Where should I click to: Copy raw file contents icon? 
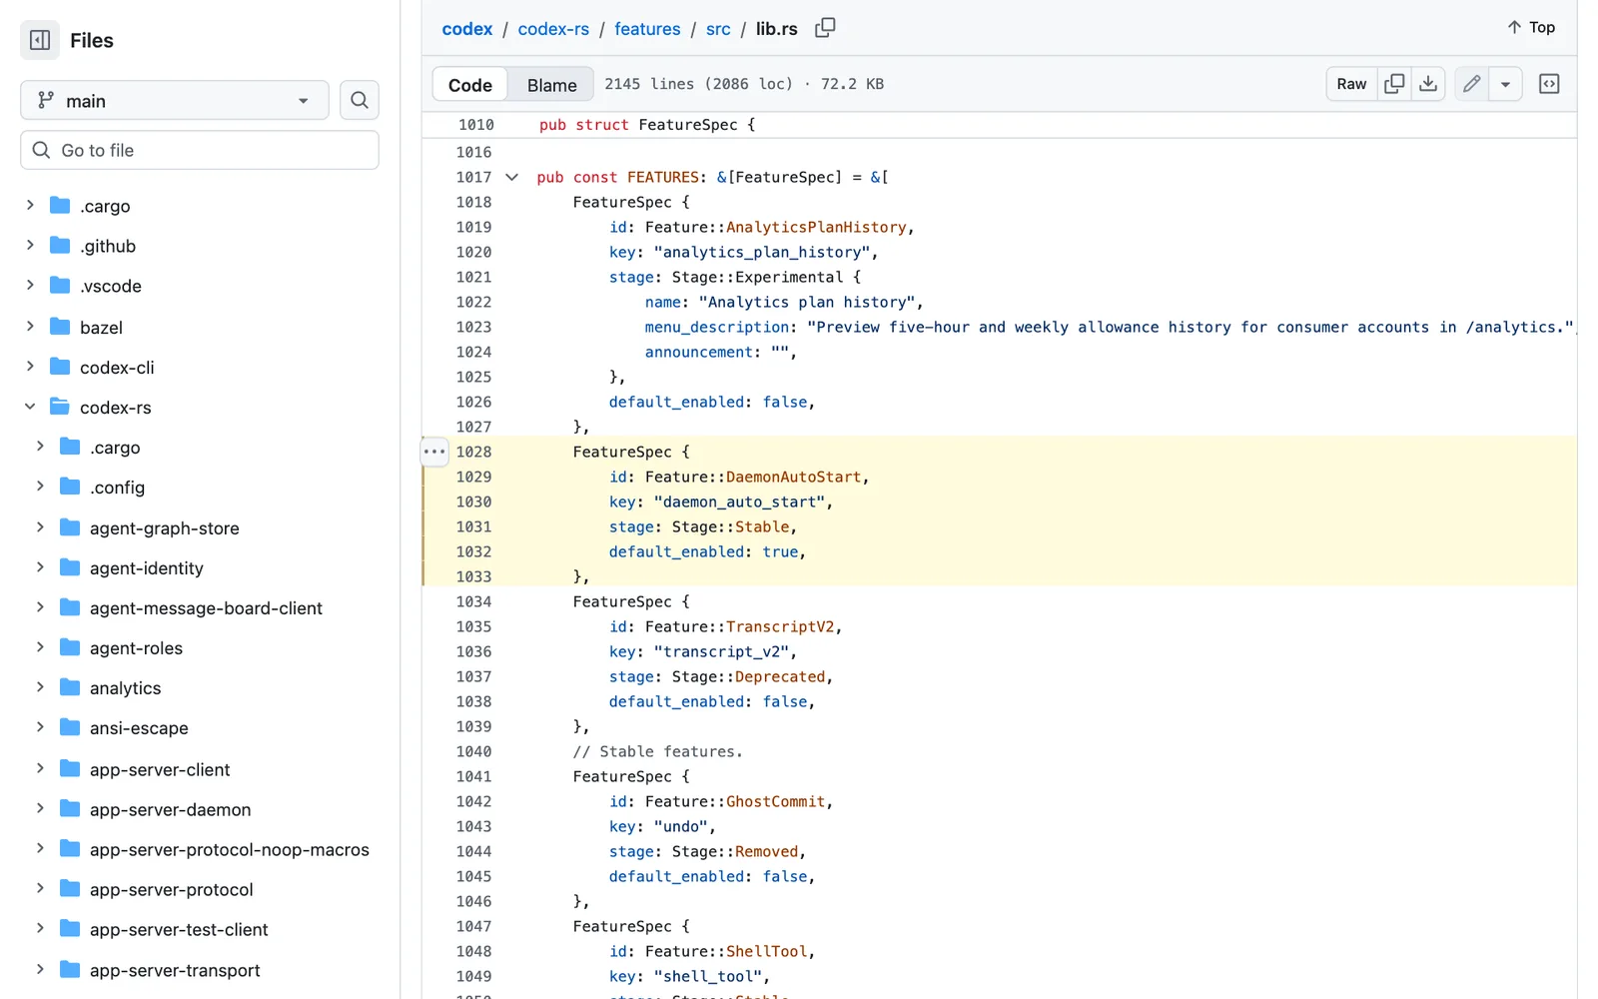tap(1394, 84)
